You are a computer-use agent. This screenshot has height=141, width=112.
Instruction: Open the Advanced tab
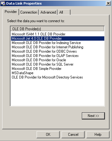pyautogui.click(x=48, y=12)
